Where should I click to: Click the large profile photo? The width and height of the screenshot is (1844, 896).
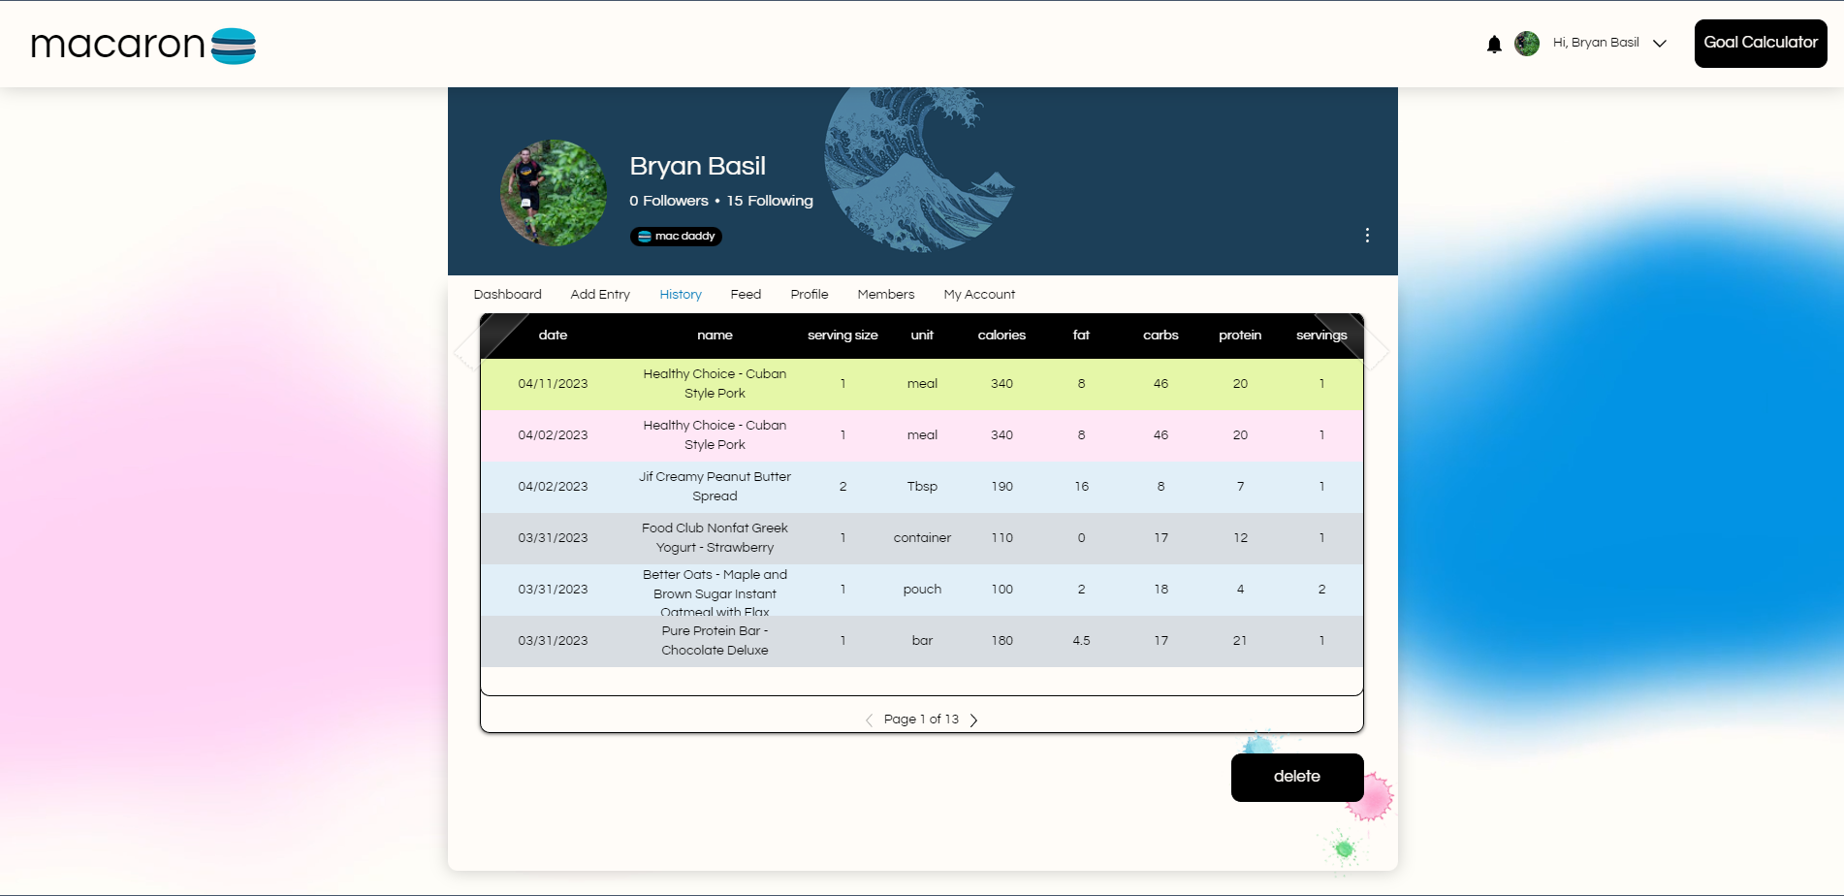click(554, 193)
